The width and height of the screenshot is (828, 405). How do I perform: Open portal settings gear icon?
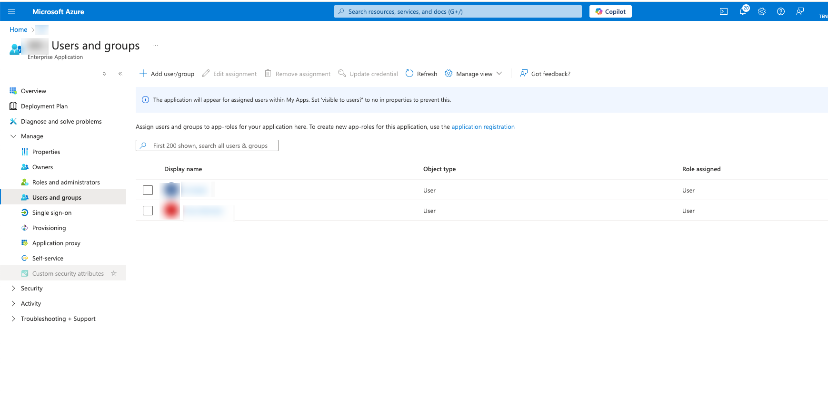coord(762,12)
